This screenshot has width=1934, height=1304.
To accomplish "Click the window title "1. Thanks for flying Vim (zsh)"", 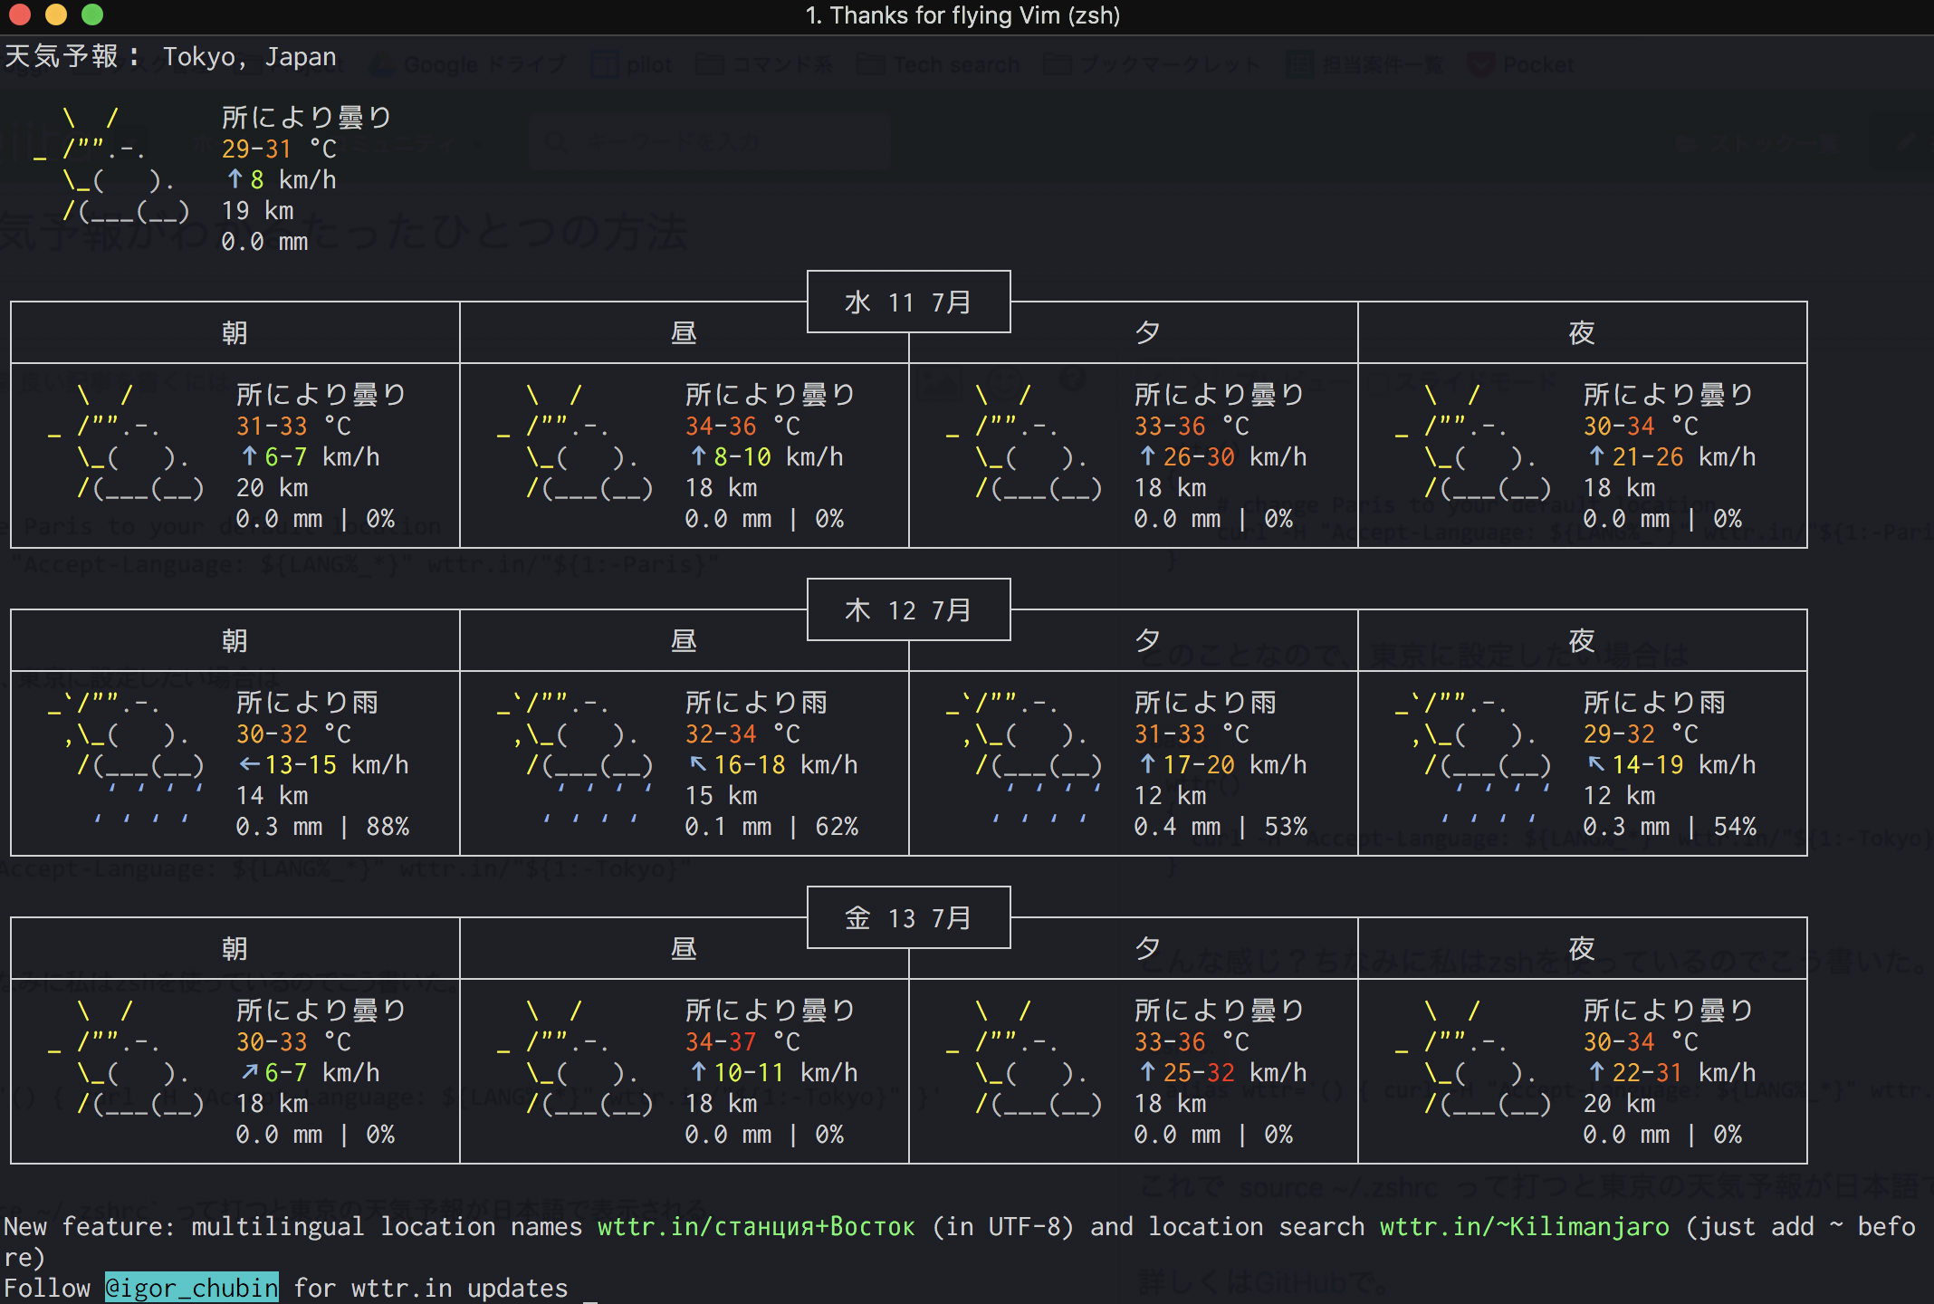I will tap(962, 15).
